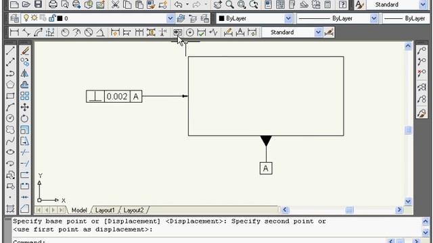The width and height of the screenshot is (433, 243).
Task: Switch to the Layout1 tab
Action: 105,210
